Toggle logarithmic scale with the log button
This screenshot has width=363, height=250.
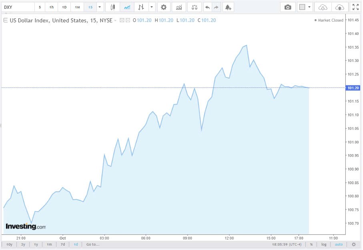click(x=323, y=244)
